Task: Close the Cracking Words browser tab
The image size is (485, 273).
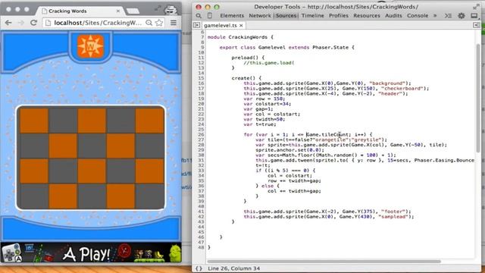Action: pos(118,11)
